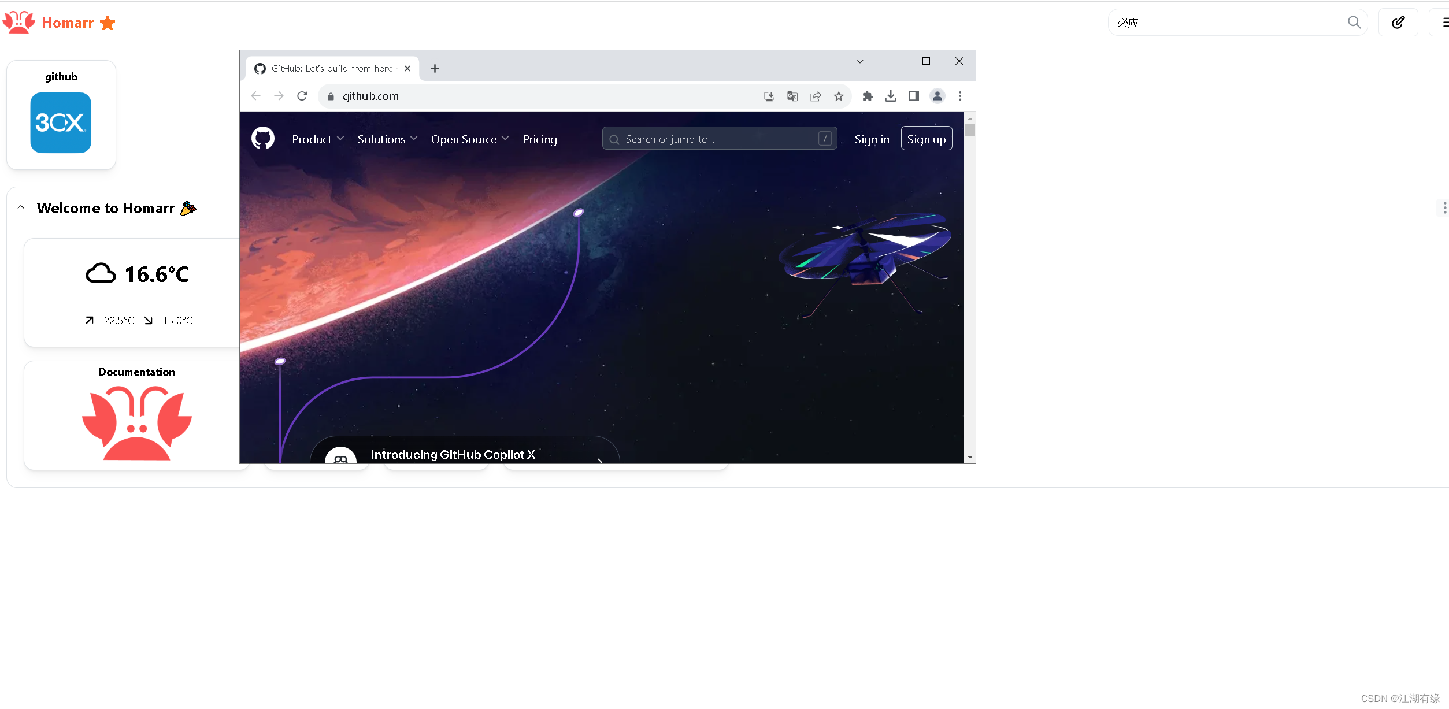Viewport: 1449px width, 709px height.
Task: Click the Sign in link
Action: [872, 139]
